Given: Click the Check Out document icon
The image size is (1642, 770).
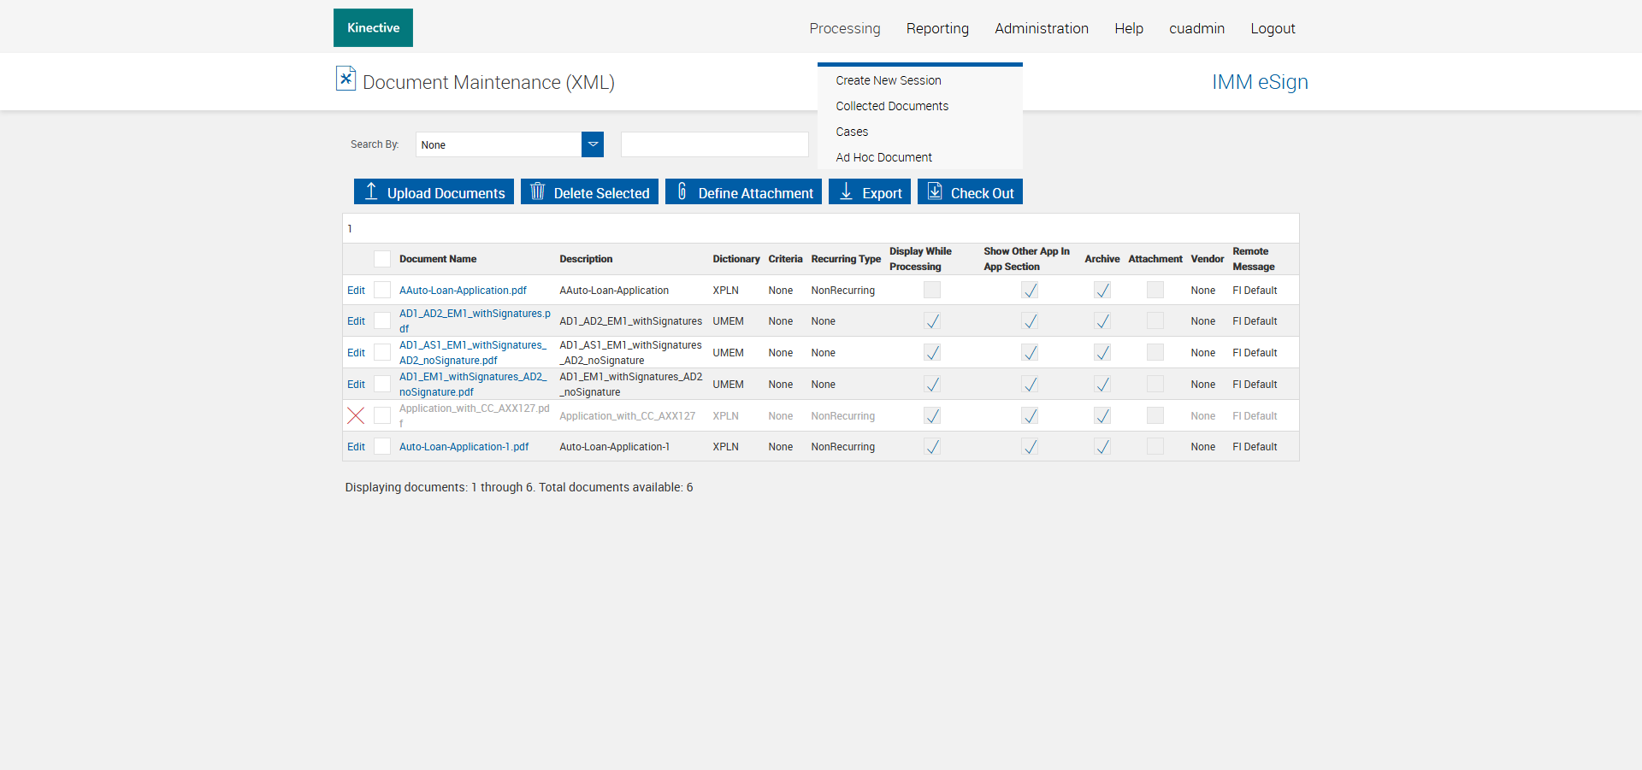Looking at the screenshot, I should (x=935, y=191).
